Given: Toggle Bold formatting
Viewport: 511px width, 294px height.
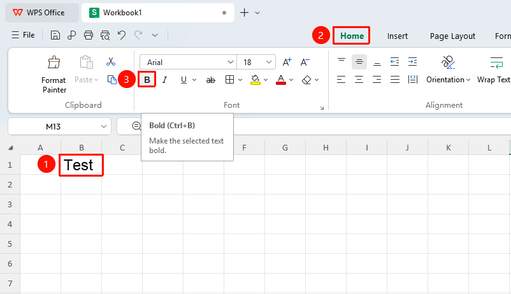Looking at the screenshot, I should 147,80.
